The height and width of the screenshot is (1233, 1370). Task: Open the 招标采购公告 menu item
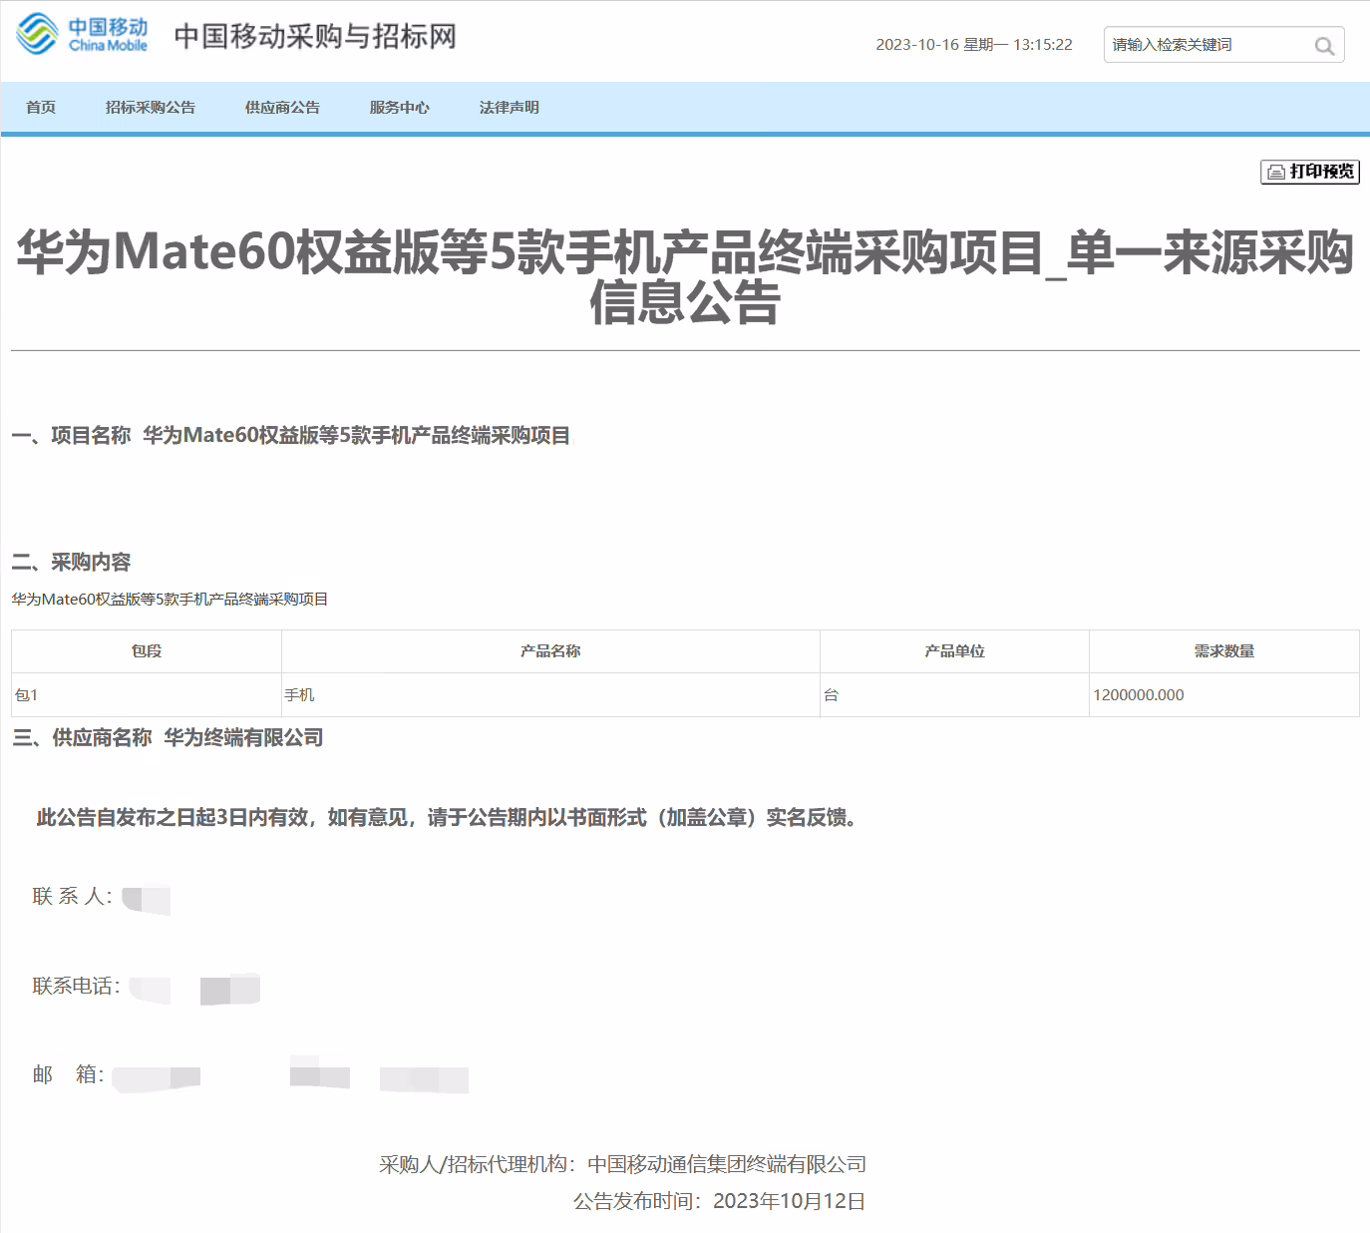click(151, 107)
